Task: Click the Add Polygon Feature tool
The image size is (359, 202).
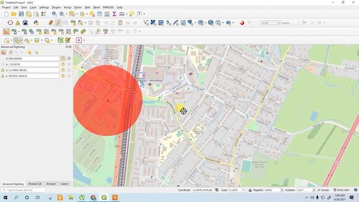Action: 73,22
